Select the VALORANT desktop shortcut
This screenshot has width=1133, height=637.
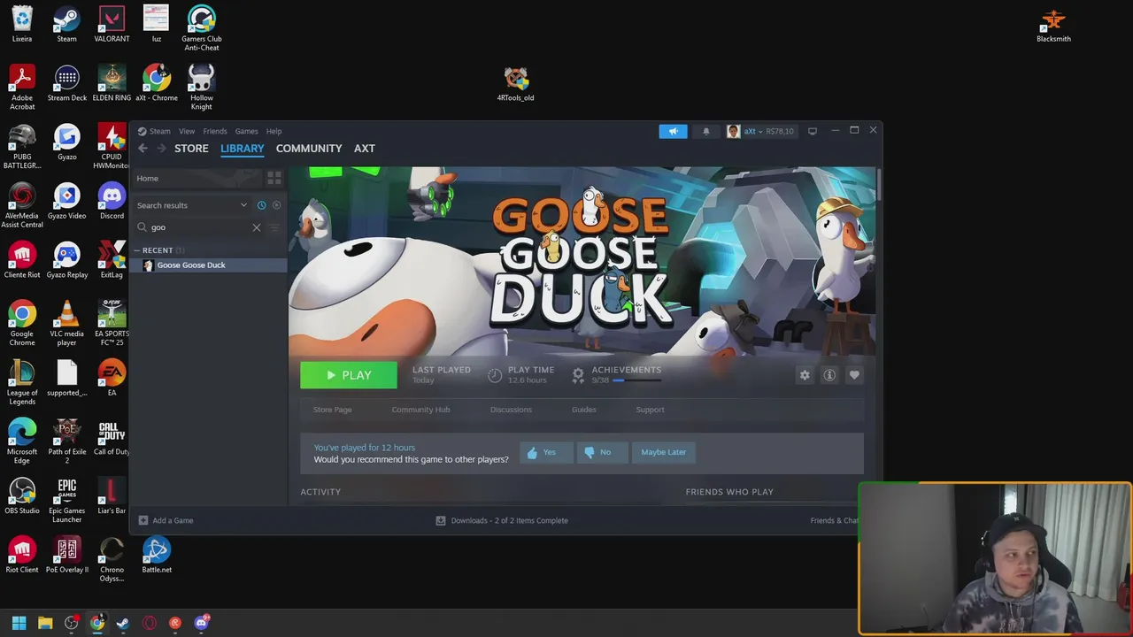tap(112, 24)
